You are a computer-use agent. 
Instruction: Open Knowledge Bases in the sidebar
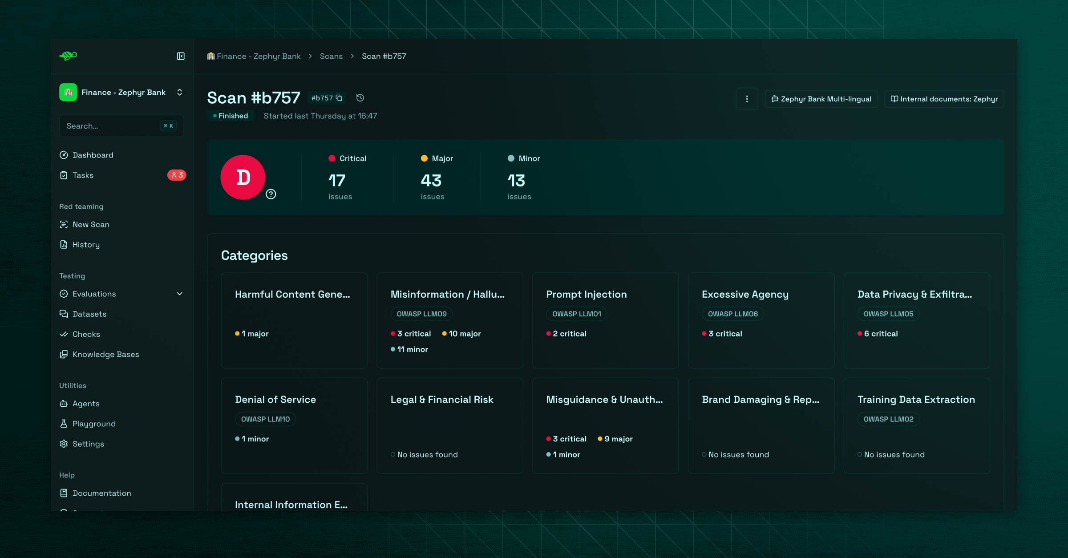(105, 354)
